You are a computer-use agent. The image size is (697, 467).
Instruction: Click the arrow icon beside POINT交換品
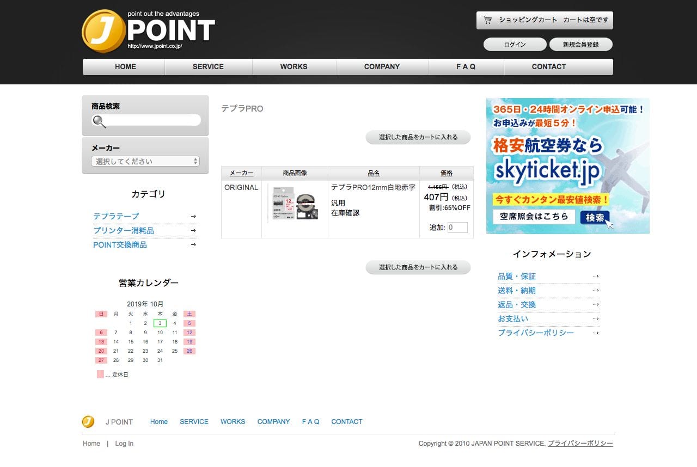pyautogui.click(x=193, y=245)
